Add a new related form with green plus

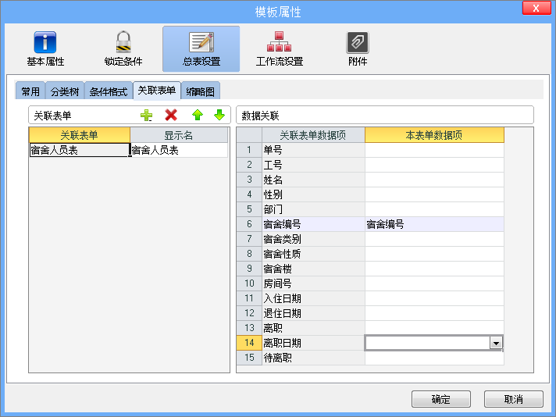click(147, 116)
